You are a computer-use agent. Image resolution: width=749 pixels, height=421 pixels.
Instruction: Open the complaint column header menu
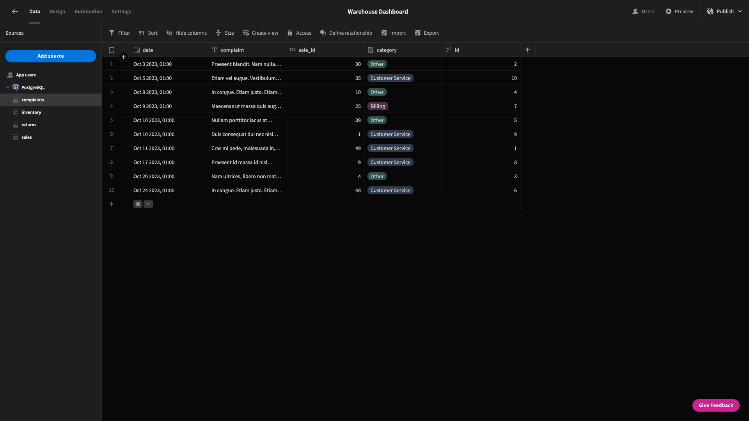coord(247,50)
